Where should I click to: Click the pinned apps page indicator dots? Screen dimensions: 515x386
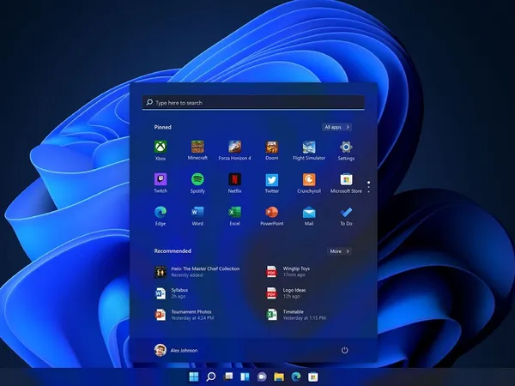(369, 186)
